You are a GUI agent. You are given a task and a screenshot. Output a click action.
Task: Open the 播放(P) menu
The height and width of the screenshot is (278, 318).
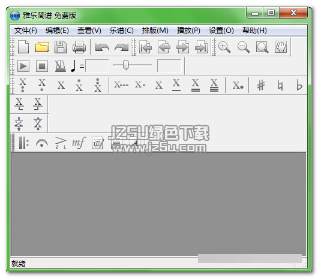[188, 31]
